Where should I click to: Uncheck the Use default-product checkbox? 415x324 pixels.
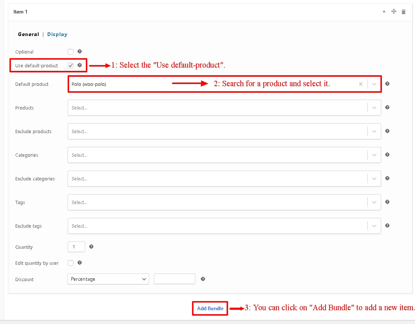(71, 65)
